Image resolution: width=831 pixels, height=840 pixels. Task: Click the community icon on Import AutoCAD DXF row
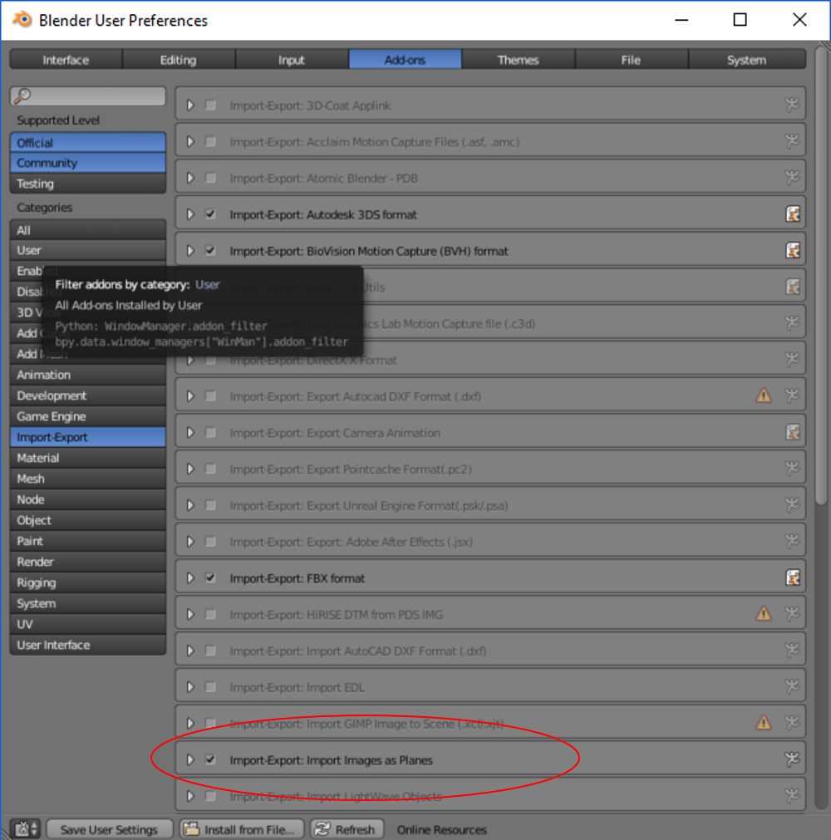[x=792, y=651]
